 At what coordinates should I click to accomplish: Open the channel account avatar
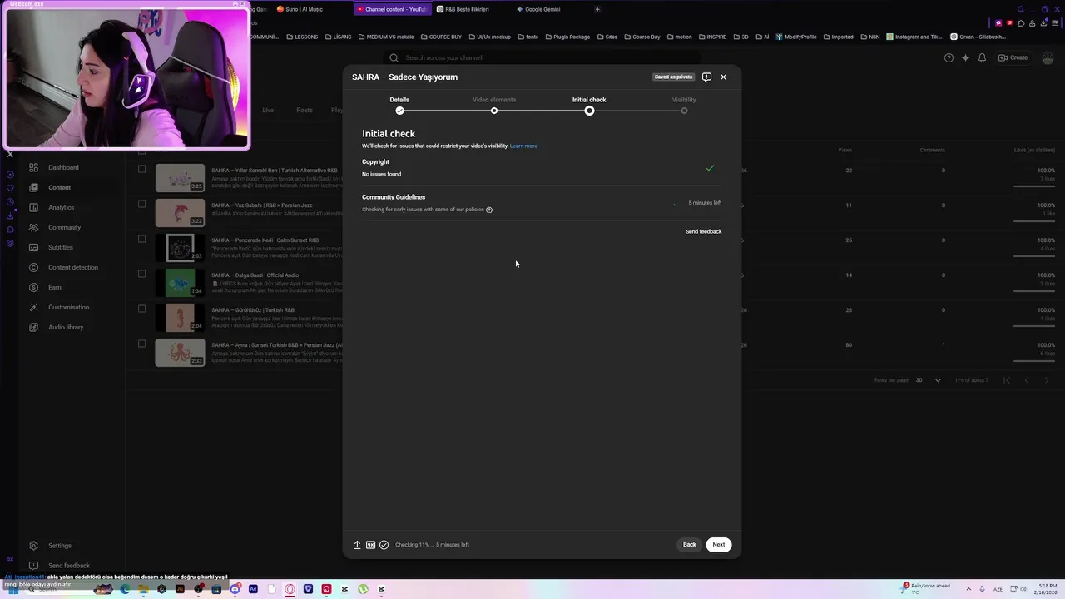1048,57
